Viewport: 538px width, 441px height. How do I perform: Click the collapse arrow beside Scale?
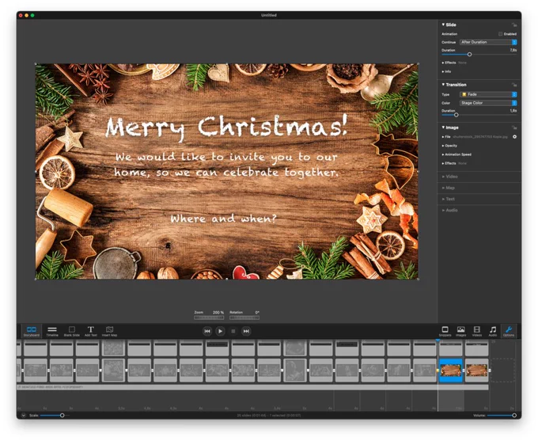click(23, 415)
